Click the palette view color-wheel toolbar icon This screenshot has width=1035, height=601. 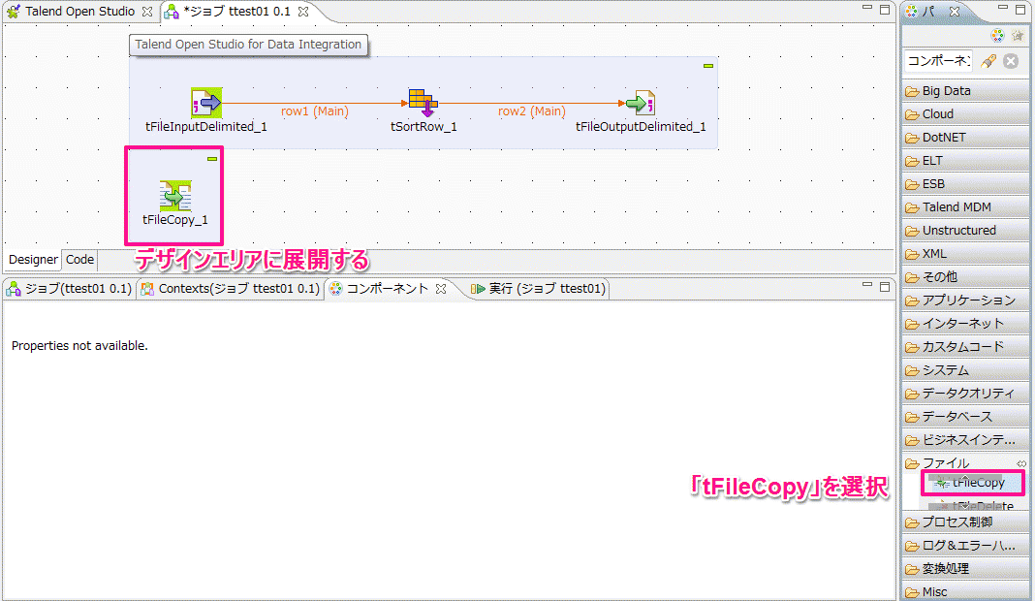(x=997, y=35)
